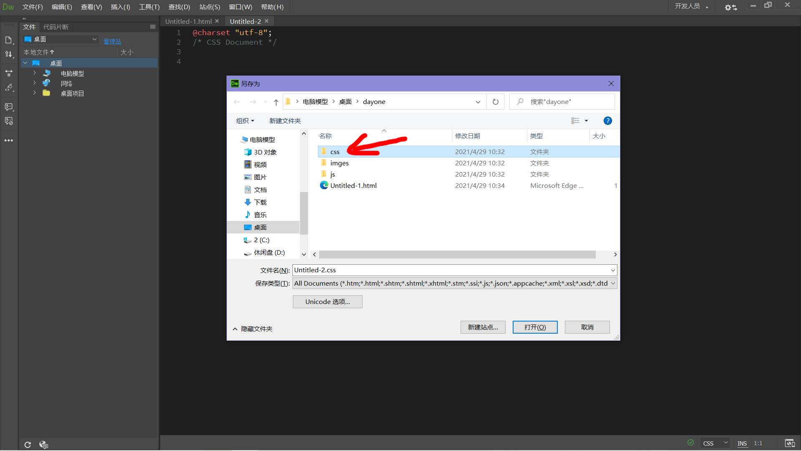
Task: Open recent locations dropdown arrow
Action: click(265, 102)
